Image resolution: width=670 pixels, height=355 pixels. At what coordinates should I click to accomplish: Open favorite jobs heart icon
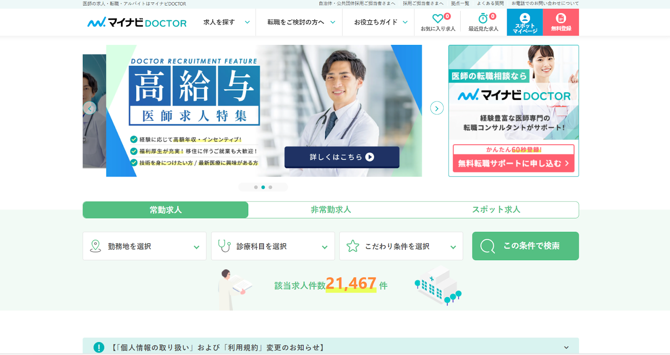pos(438,18)
